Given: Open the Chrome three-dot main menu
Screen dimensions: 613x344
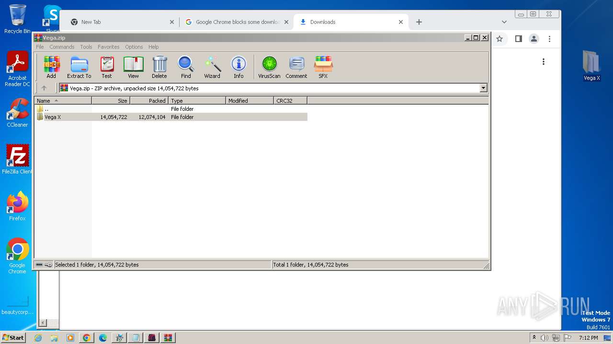Looking at the screenshot, I should point(550,39).
